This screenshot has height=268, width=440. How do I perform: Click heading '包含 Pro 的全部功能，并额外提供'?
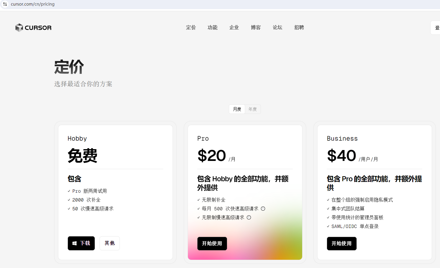tap(374, 183)
